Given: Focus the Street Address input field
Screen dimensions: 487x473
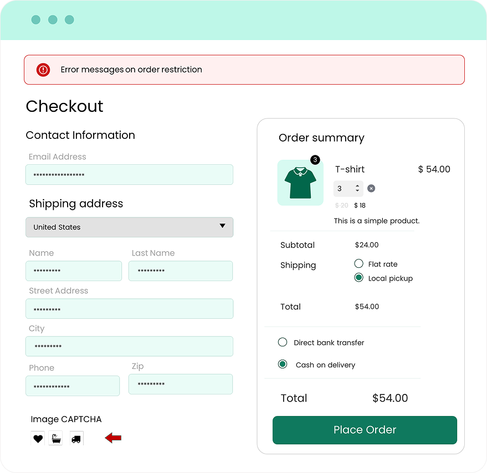Looking at the screenshot, I should click(129, 309).
